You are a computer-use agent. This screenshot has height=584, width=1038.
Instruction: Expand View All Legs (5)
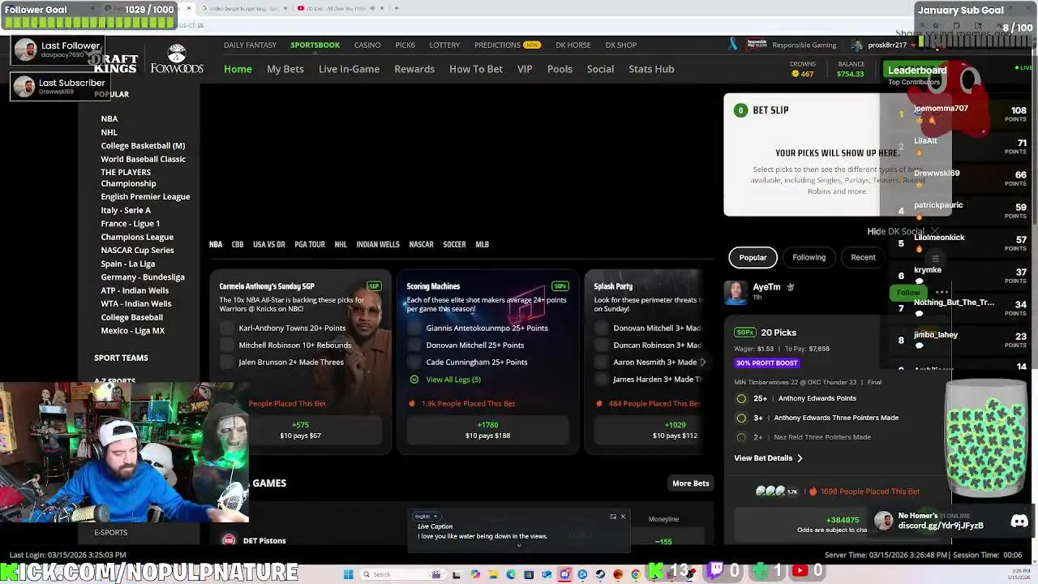click(446, 380)
